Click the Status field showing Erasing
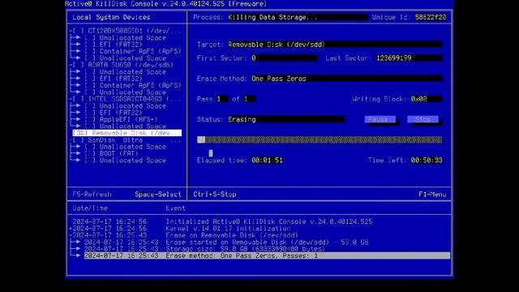 (x=286, y=119)
